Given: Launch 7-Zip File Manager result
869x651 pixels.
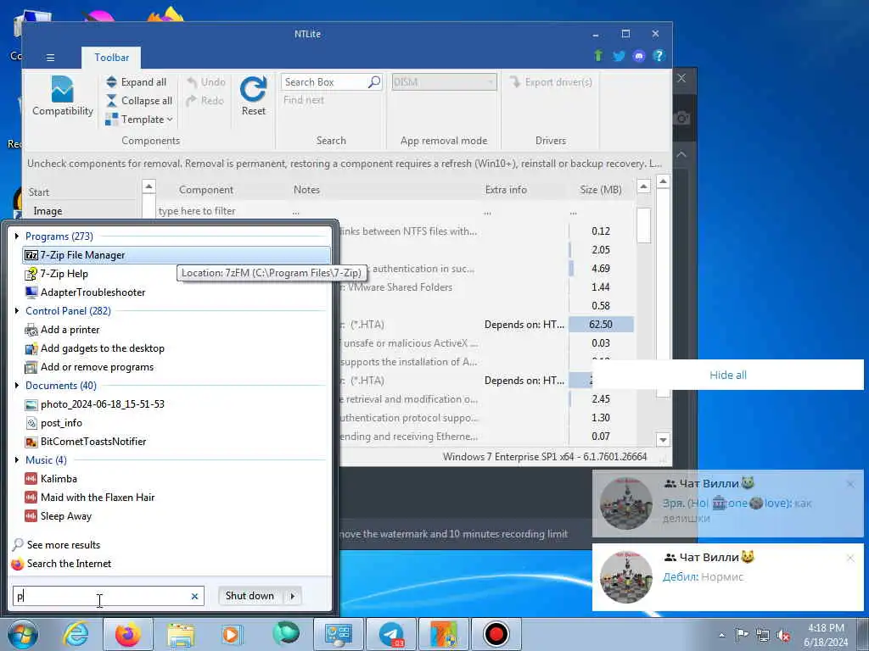Looking at the screenshot, I should coord(177,255).
